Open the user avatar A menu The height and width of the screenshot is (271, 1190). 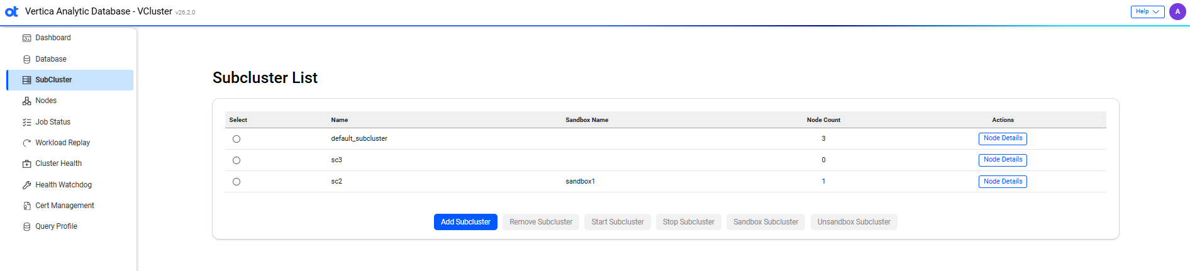click(x=1177, y=12)
